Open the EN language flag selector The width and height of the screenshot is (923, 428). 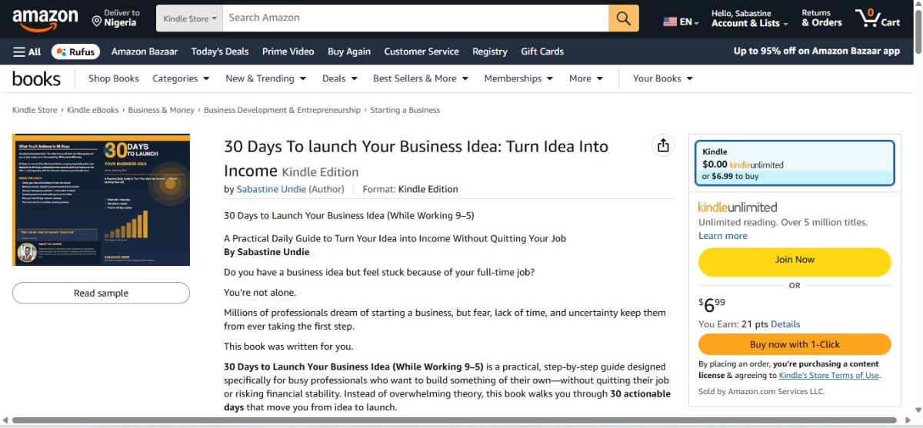pyautogui.click(x=681, y=22)
